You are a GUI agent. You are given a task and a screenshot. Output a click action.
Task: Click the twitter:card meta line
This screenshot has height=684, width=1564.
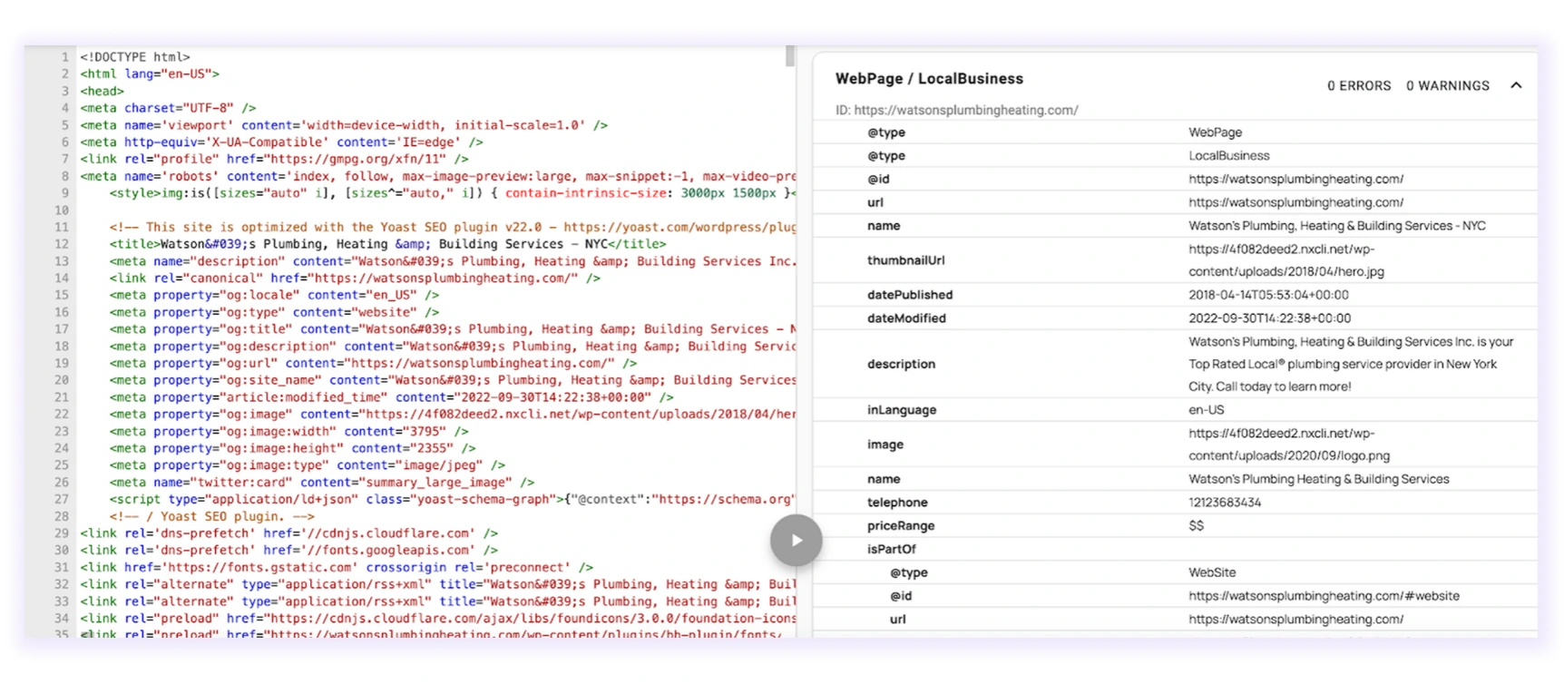point(322,483)
